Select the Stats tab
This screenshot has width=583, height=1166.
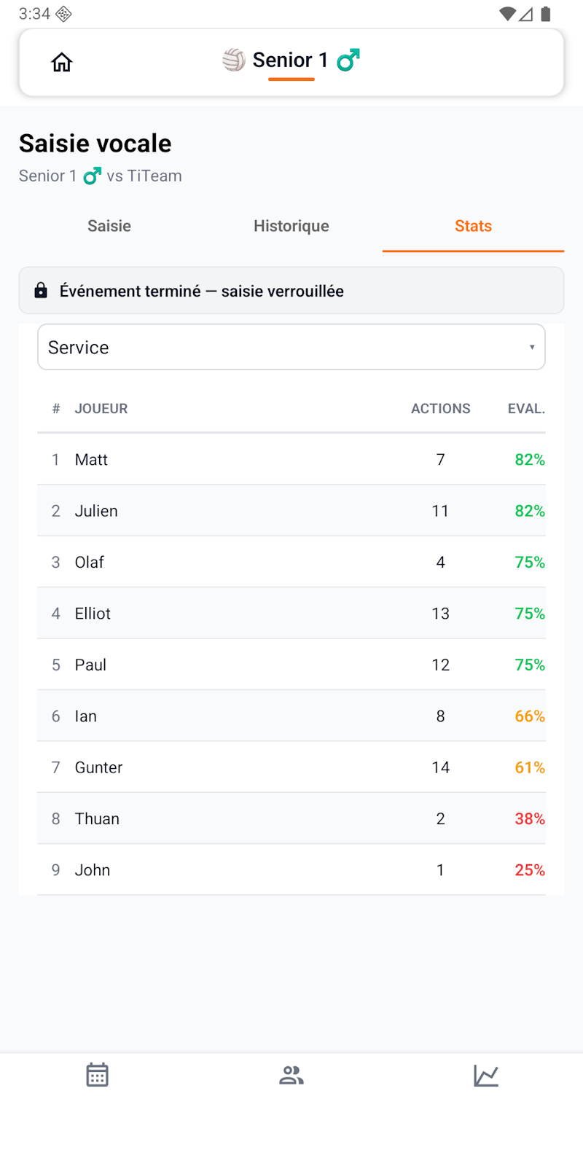[473, 226]
